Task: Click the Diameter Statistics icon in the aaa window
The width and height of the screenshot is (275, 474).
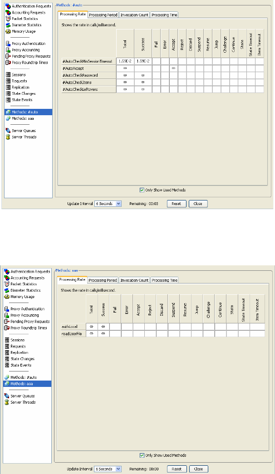Action: [x=7, y=290]
